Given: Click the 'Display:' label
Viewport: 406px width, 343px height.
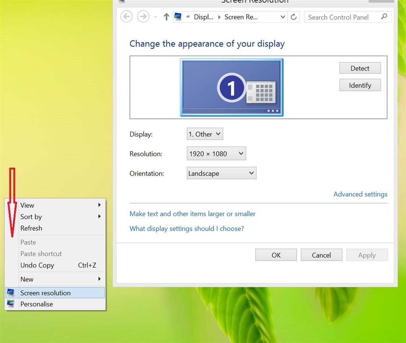Looking at the screenshot, I should (x=141, y=134).
